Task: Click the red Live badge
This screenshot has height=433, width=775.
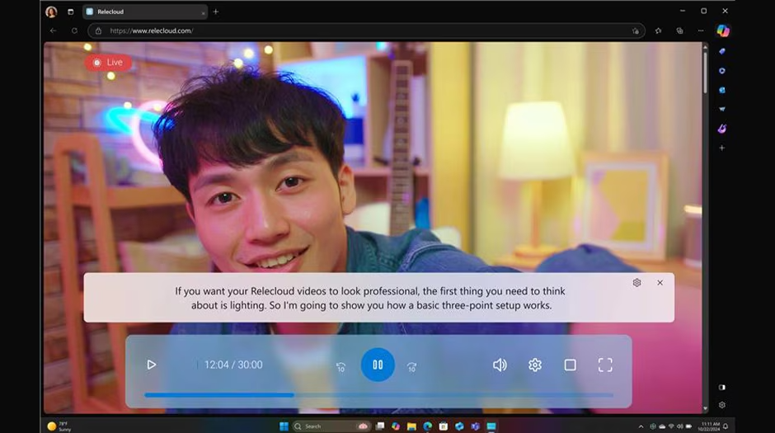Action: coord(108,62)
